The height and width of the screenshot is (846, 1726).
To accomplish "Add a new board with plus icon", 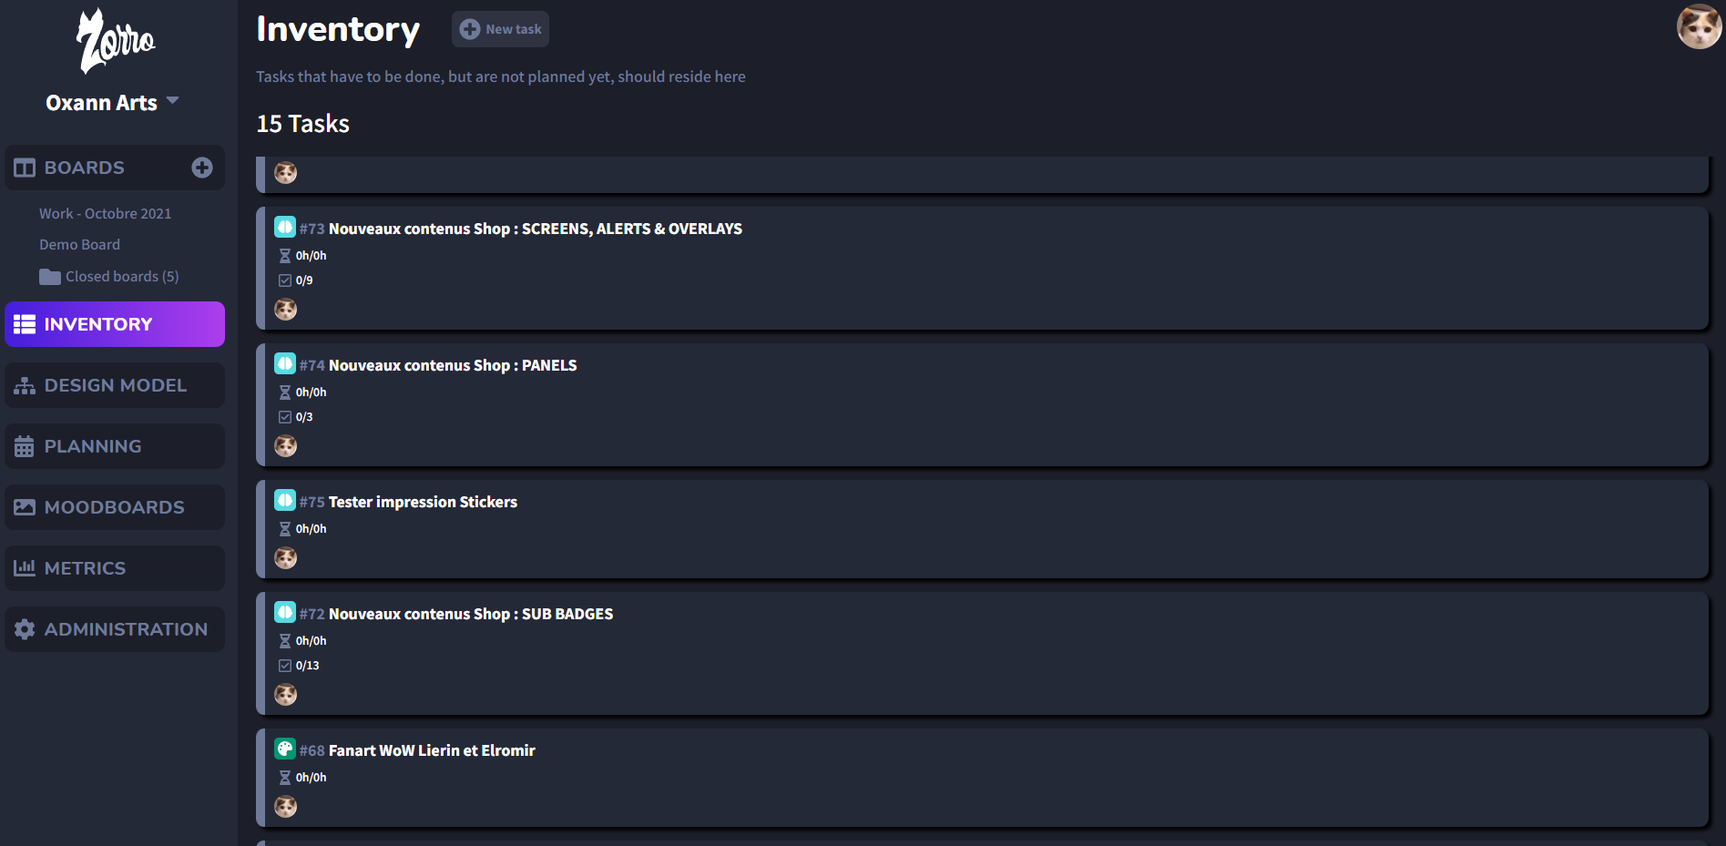I will click(x=202, y=168).
